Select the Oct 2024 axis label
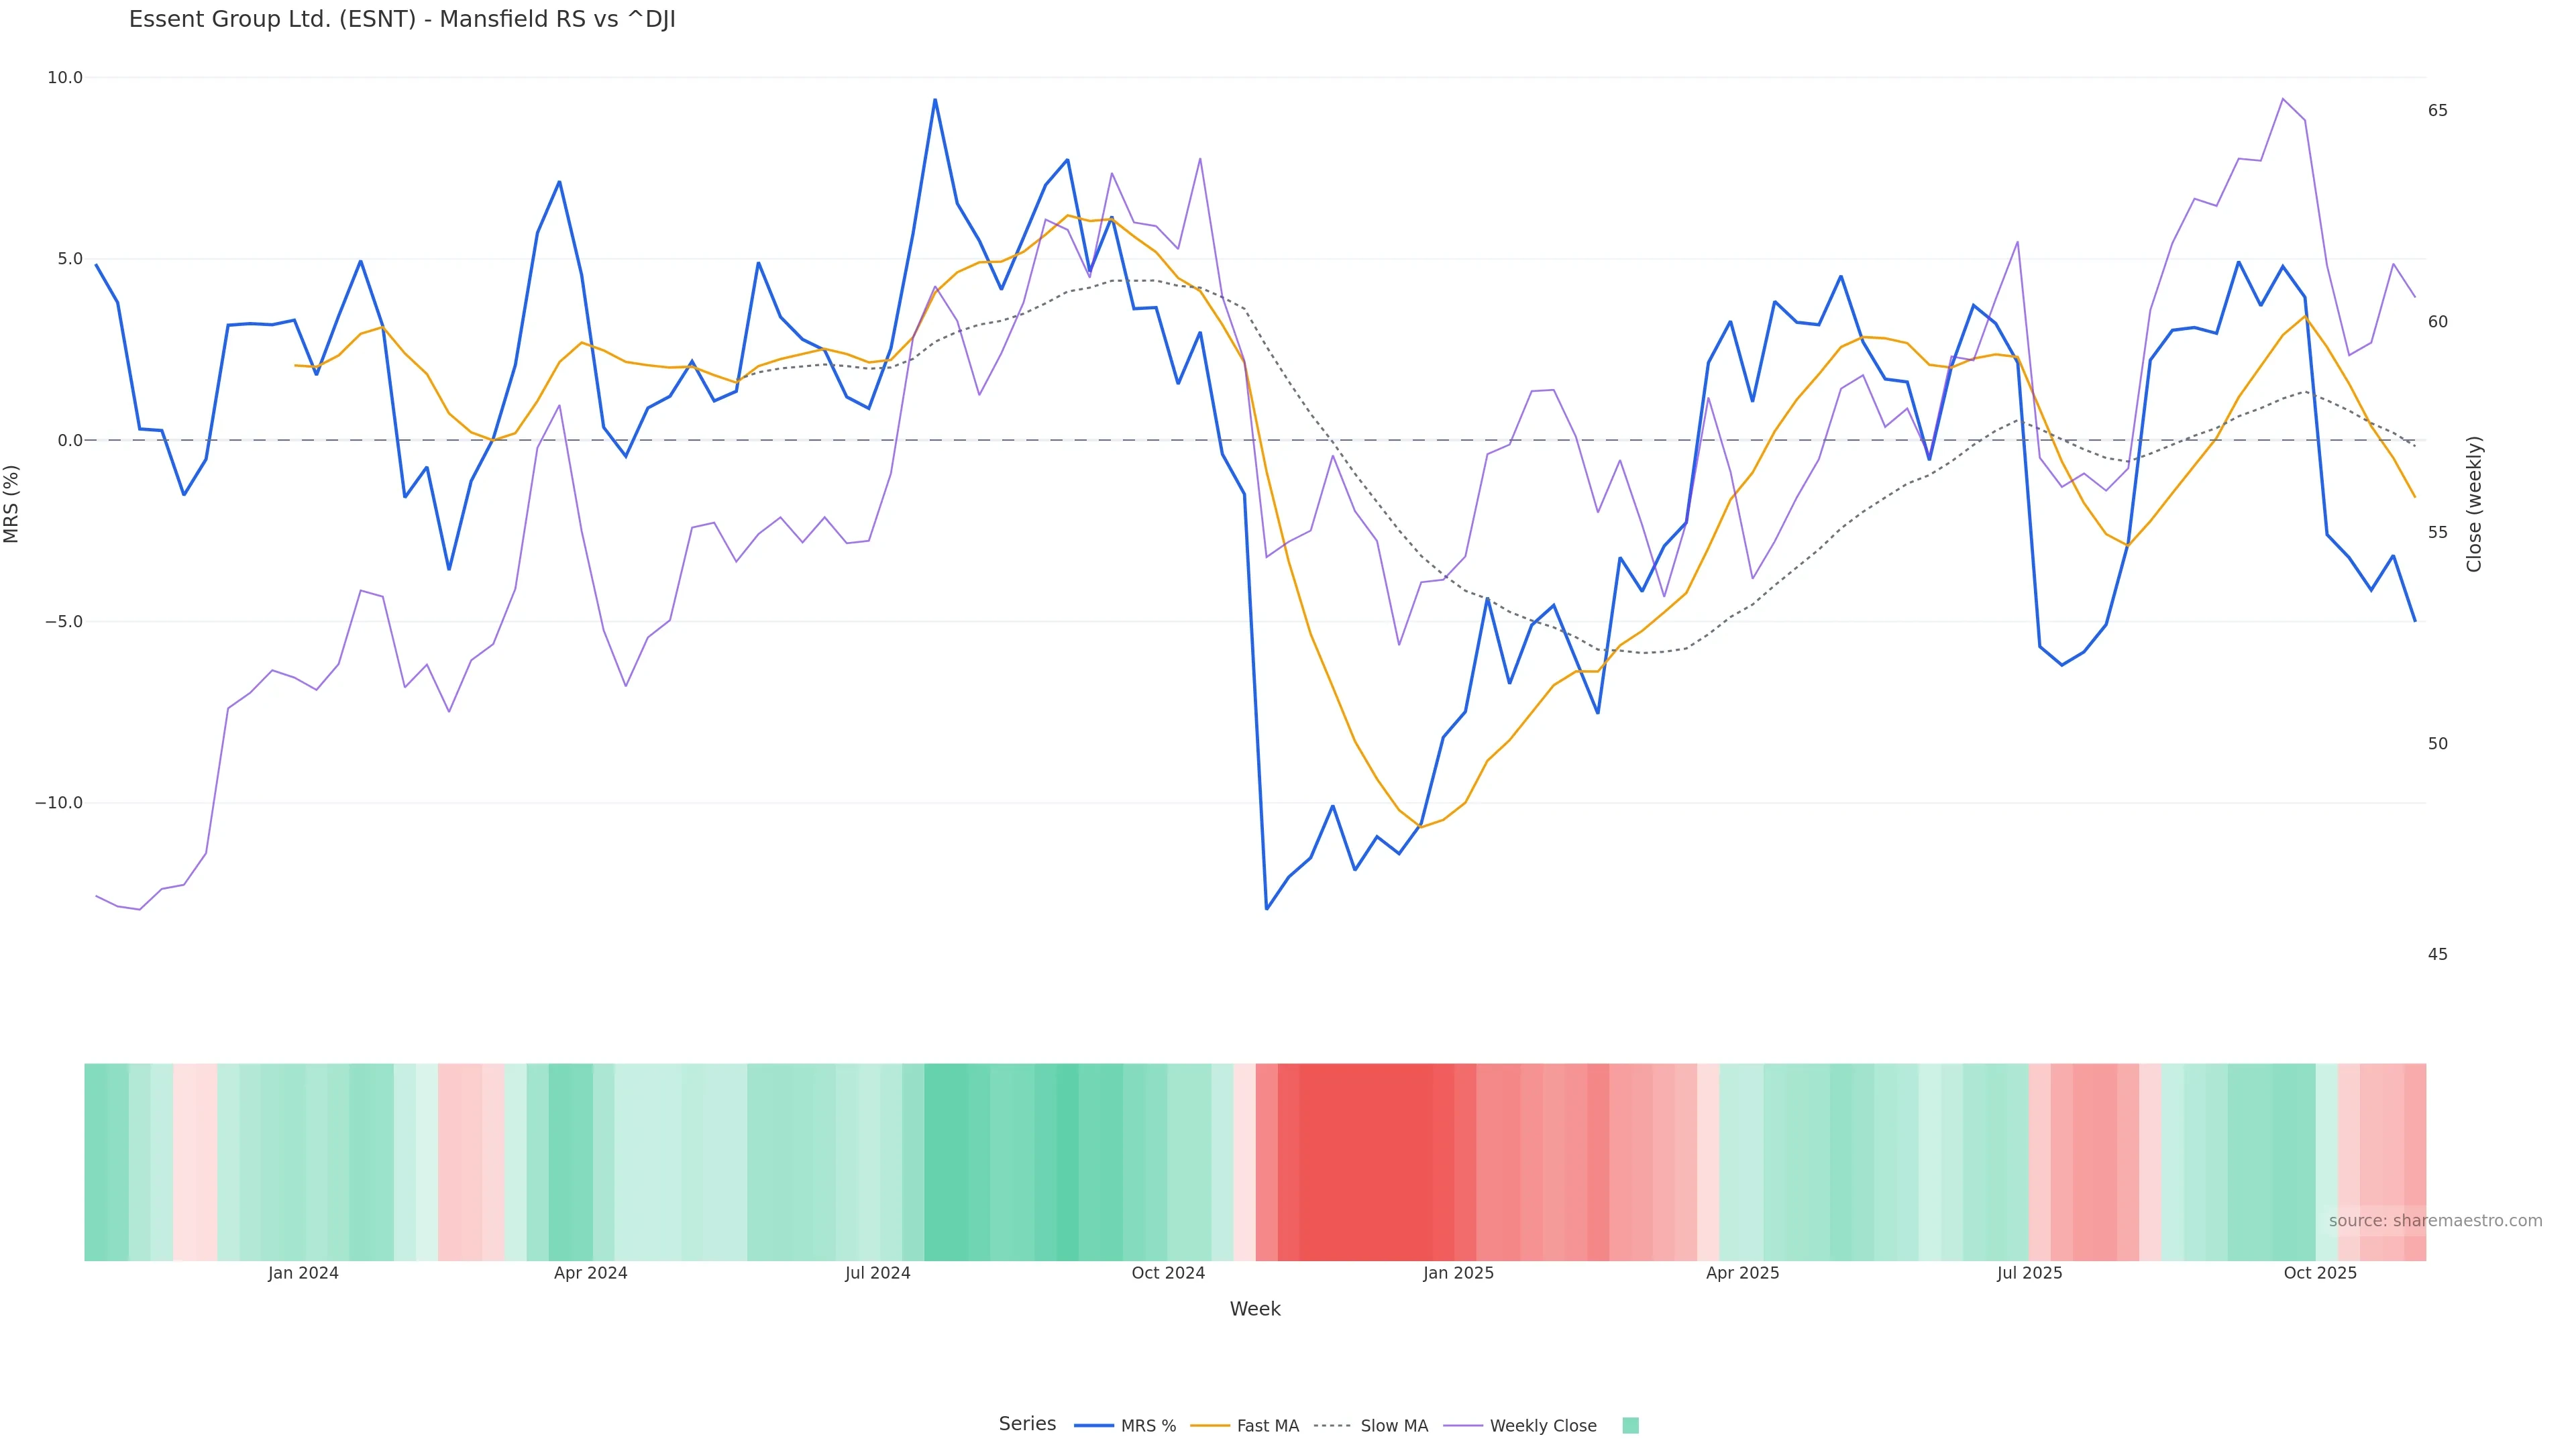This screenshot has height=1449, width=2576. (x=1167, y=1273)
